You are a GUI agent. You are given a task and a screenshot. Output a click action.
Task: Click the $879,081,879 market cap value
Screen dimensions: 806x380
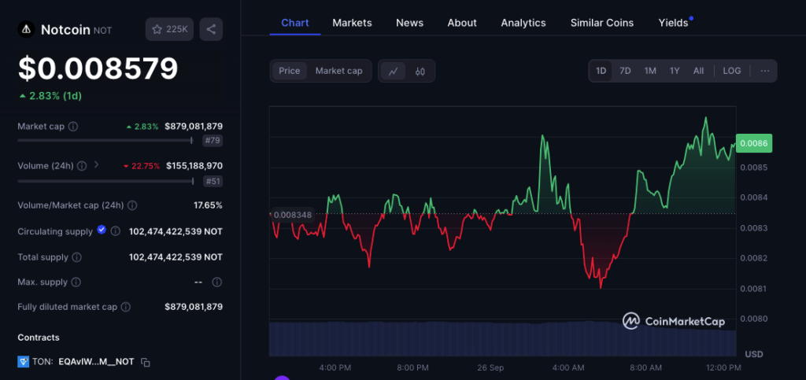(x=194, y=127)
